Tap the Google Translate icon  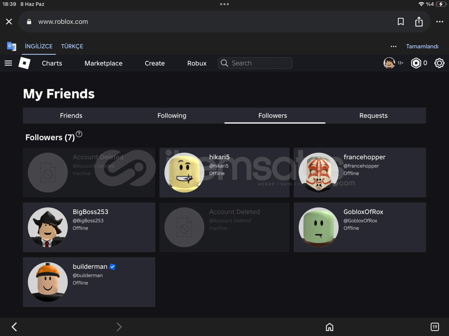[x=12, y=46]
